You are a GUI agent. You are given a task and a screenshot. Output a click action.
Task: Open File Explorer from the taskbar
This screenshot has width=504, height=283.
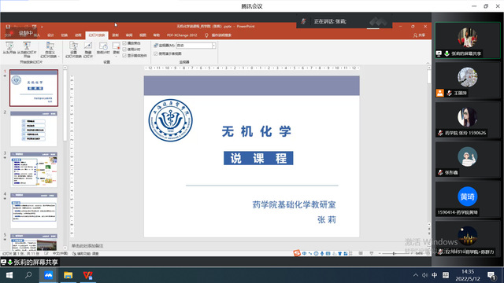68,275
